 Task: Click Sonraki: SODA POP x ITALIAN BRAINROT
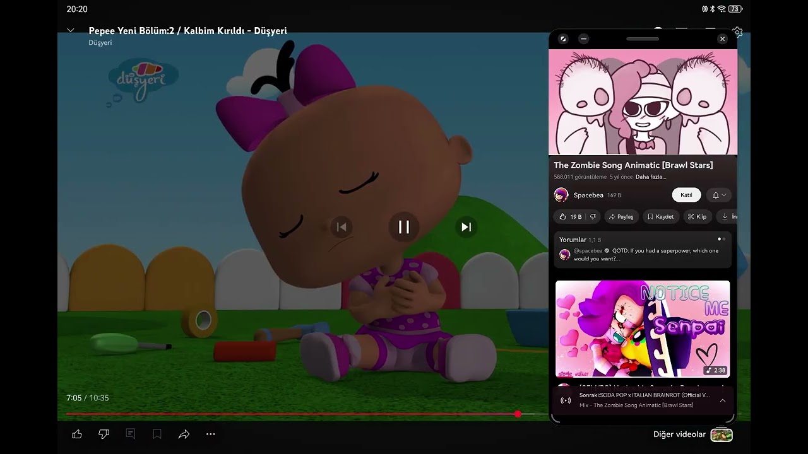coord(645,395)
